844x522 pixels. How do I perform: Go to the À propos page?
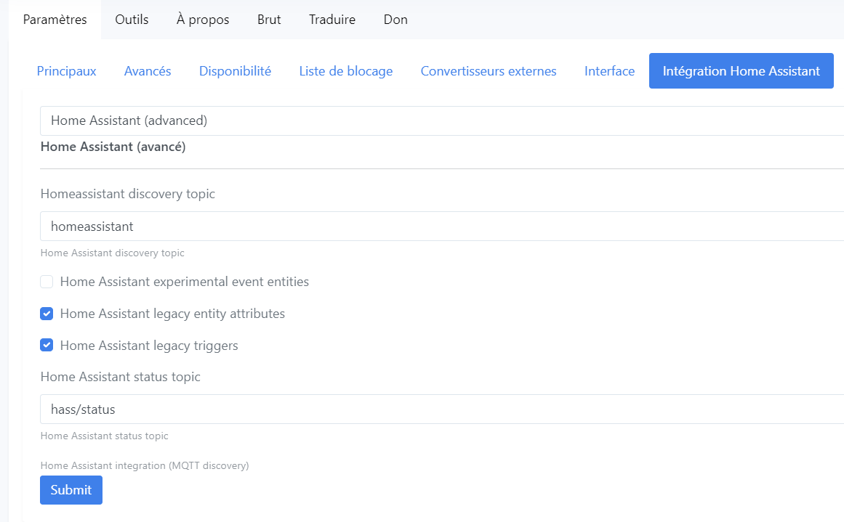click(203, 20)
